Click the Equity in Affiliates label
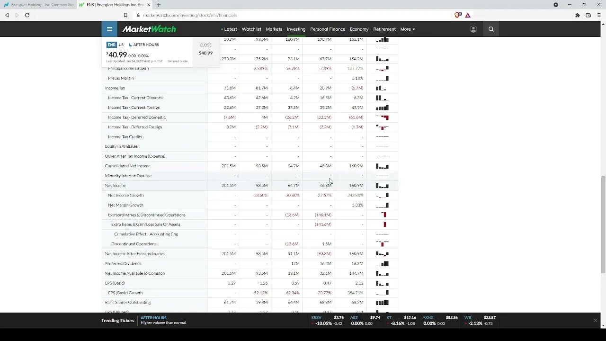606x341 pixels. point(121,146)
